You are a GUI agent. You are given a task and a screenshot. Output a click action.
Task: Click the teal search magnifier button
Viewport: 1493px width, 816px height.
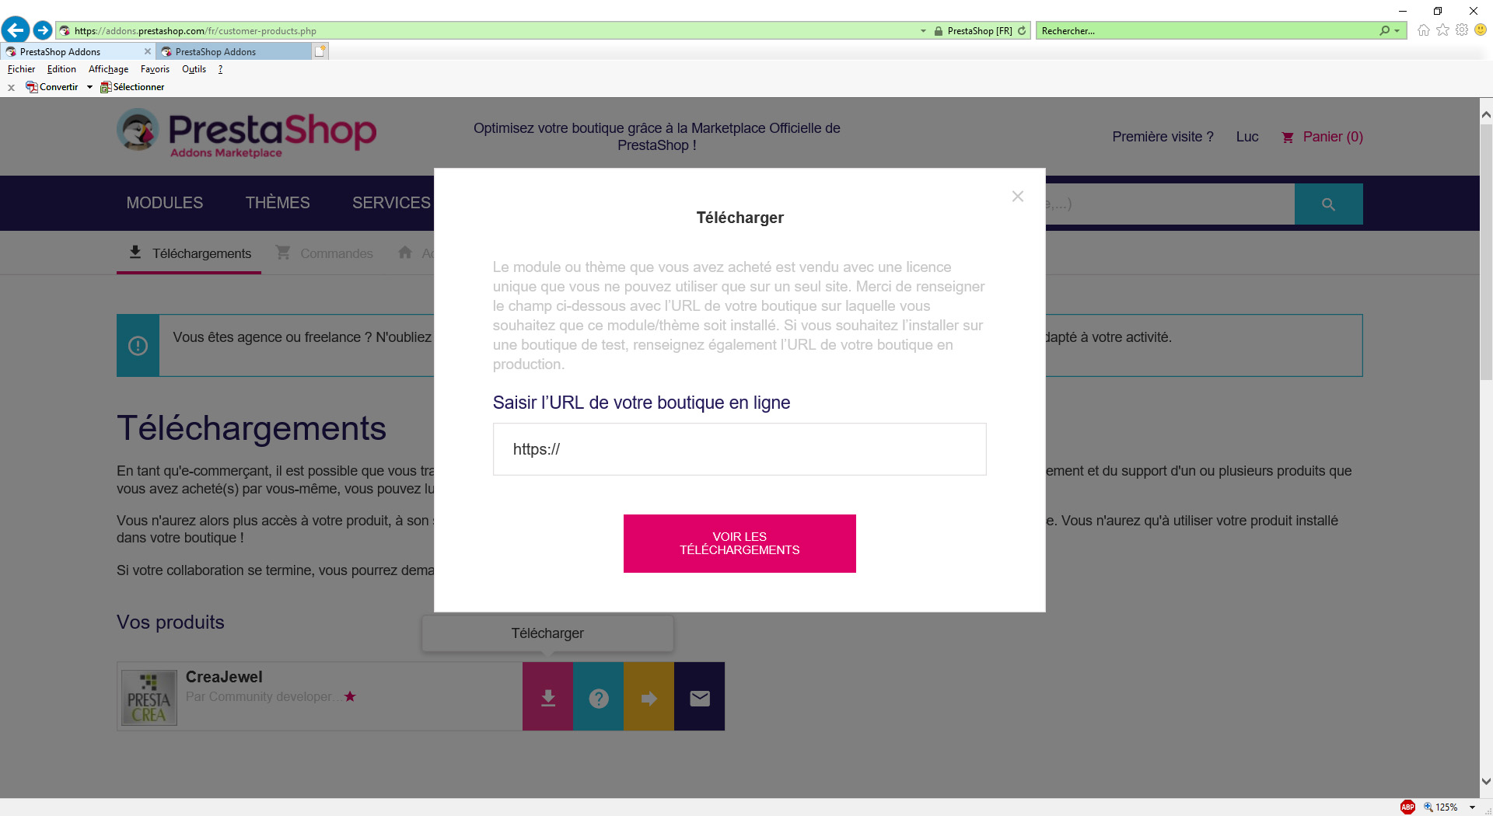(1328, 204)
